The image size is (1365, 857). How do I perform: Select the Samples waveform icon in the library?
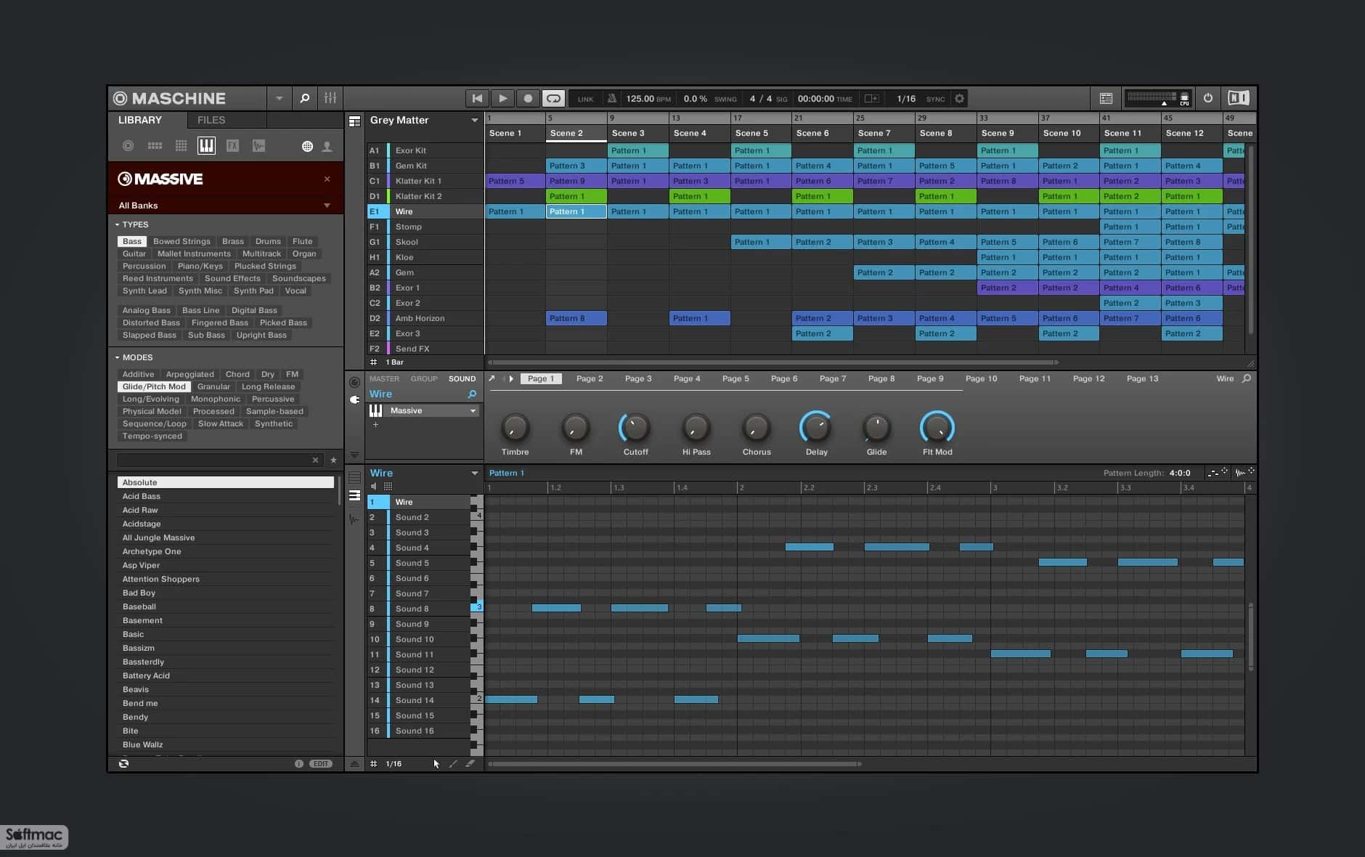(x=258, y=146)
